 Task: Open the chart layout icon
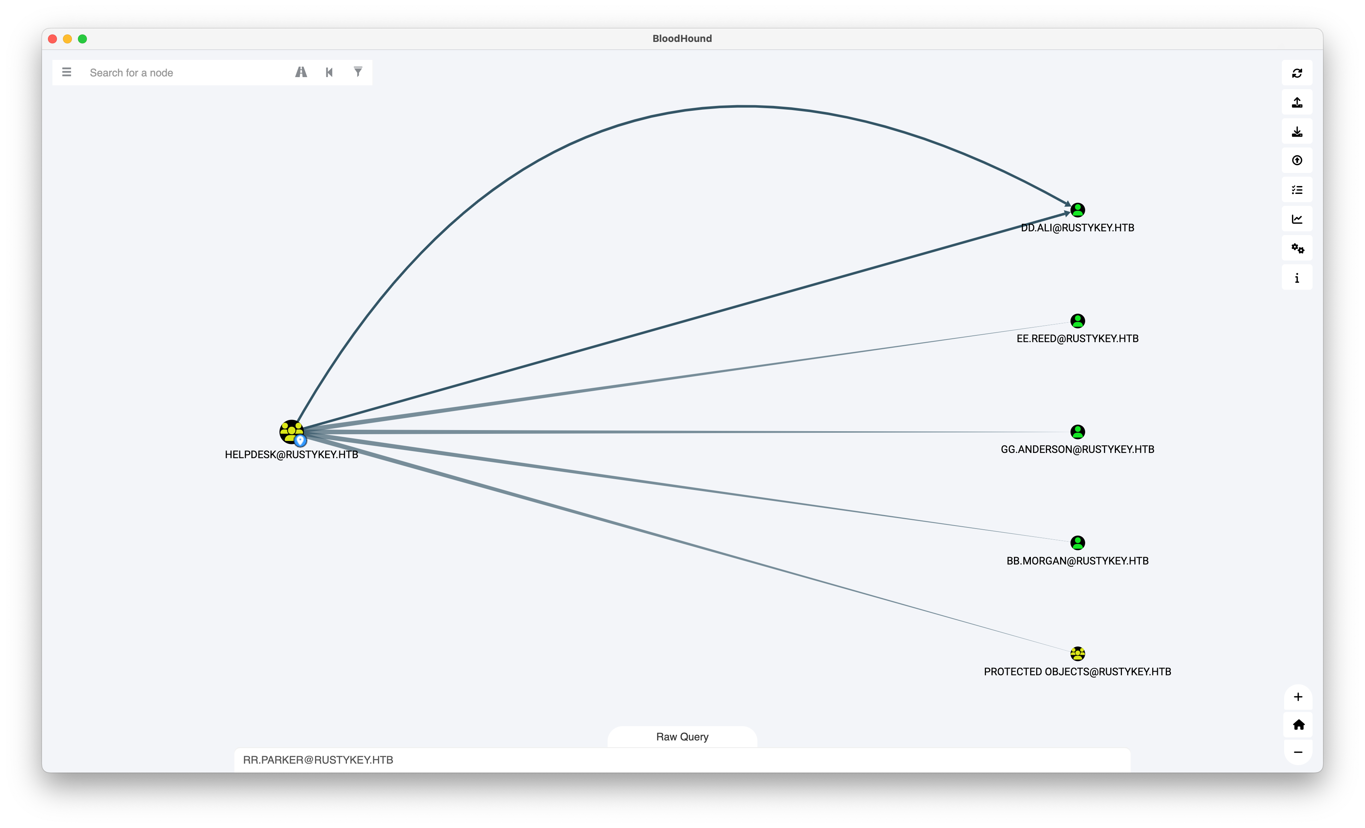pyautogui.click(x=1297, y=219)
